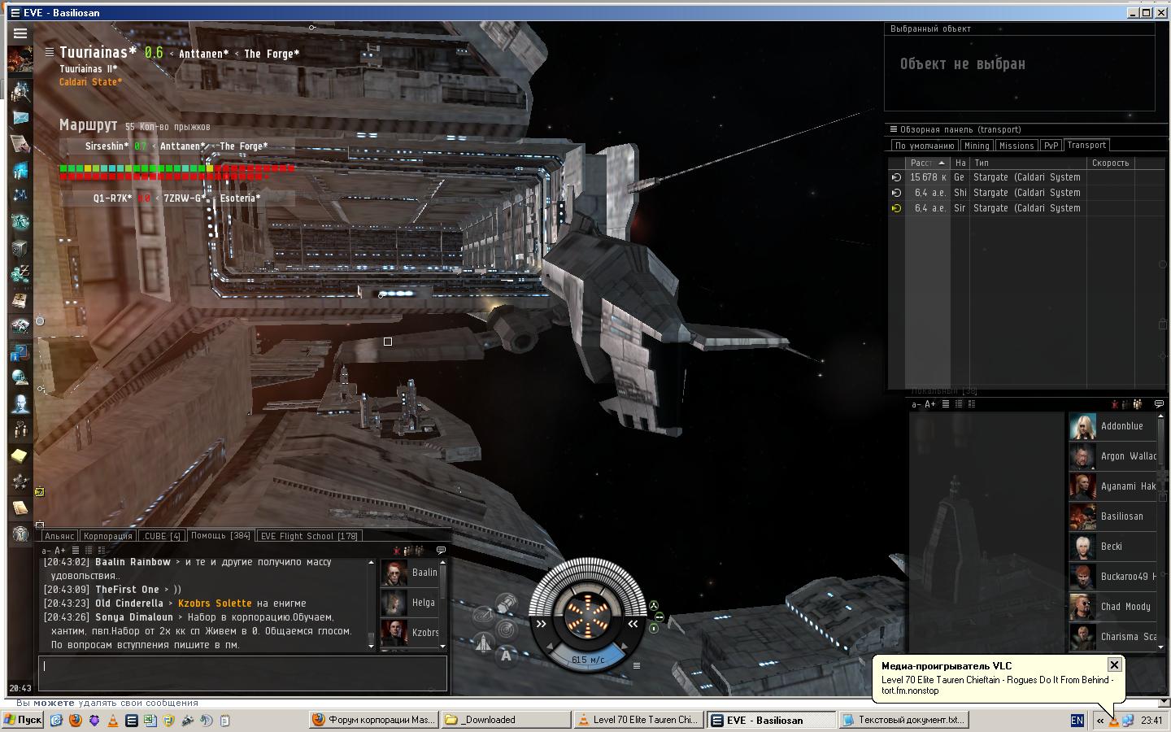This screenshot has width=1171, height=732.
Task: Click the ship cargo icon near HUD
Action: (x=506, y=603)
